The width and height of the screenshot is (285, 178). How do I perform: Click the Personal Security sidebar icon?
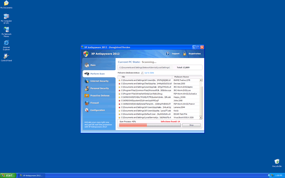86,88
